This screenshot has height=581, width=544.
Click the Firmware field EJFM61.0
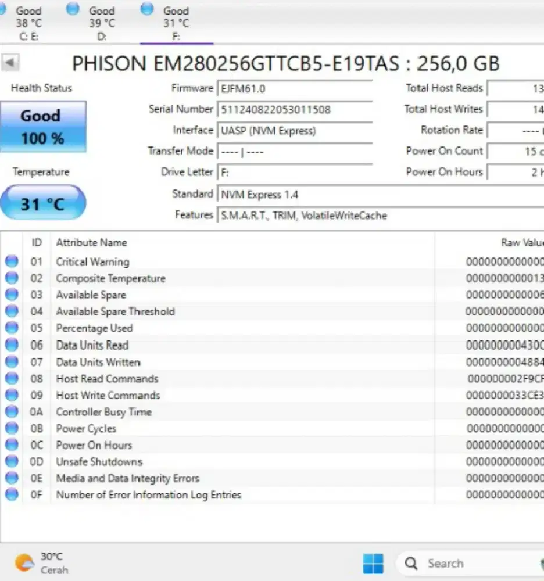click(x=295, y=89)
